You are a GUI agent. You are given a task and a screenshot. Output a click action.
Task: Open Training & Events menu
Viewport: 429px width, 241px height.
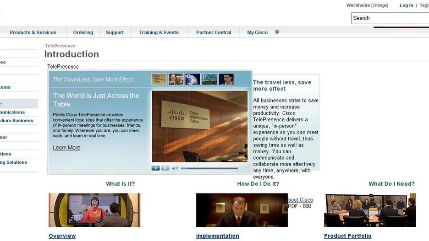tap(159, 32)
